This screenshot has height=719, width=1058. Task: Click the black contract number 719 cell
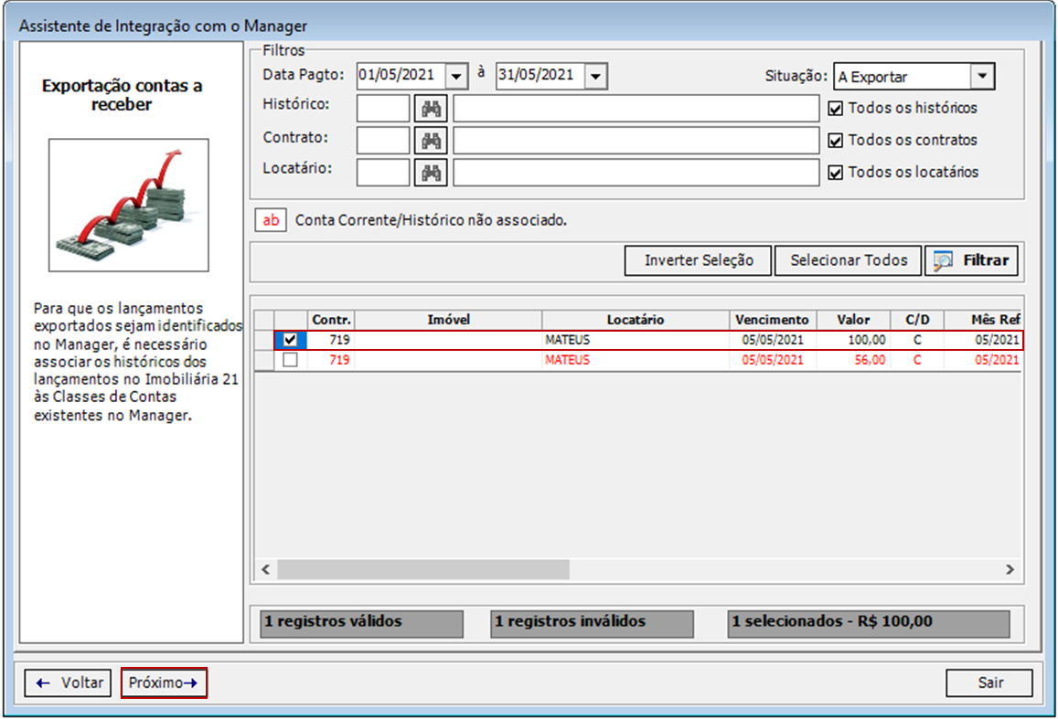click(331, 340)
